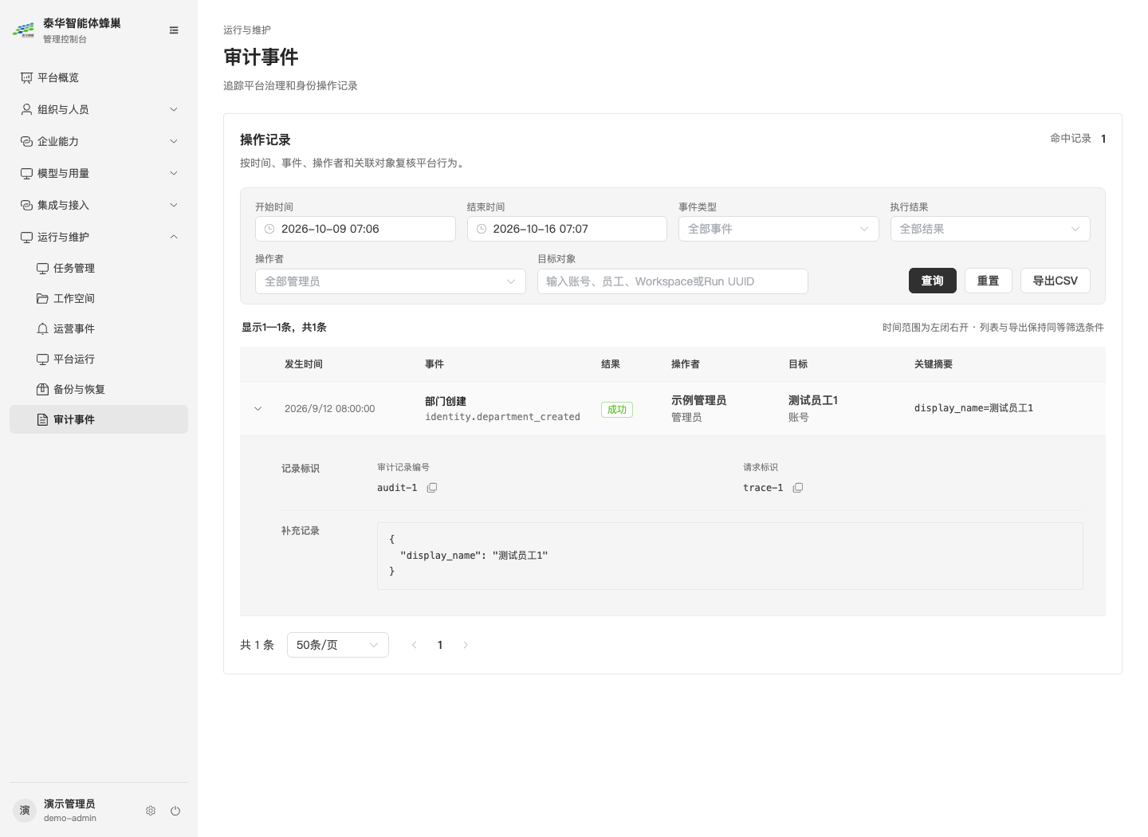Collapse the 部门创建 row details
Screen dimensions: 1148x837
pos(258,409)
